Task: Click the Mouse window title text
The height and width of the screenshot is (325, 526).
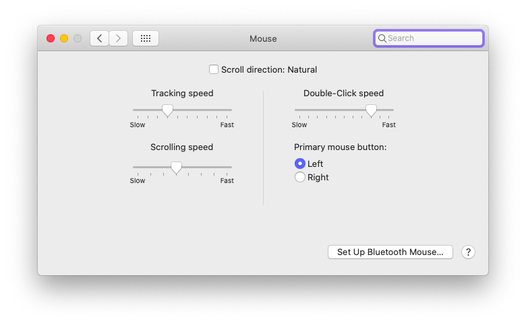Action: click(x=263, y=39)
